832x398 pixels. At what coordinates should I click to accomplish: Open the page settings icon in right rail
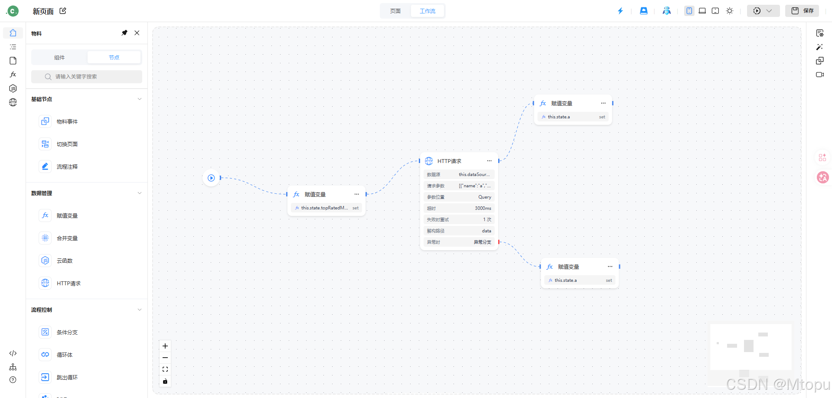(820, 33)
